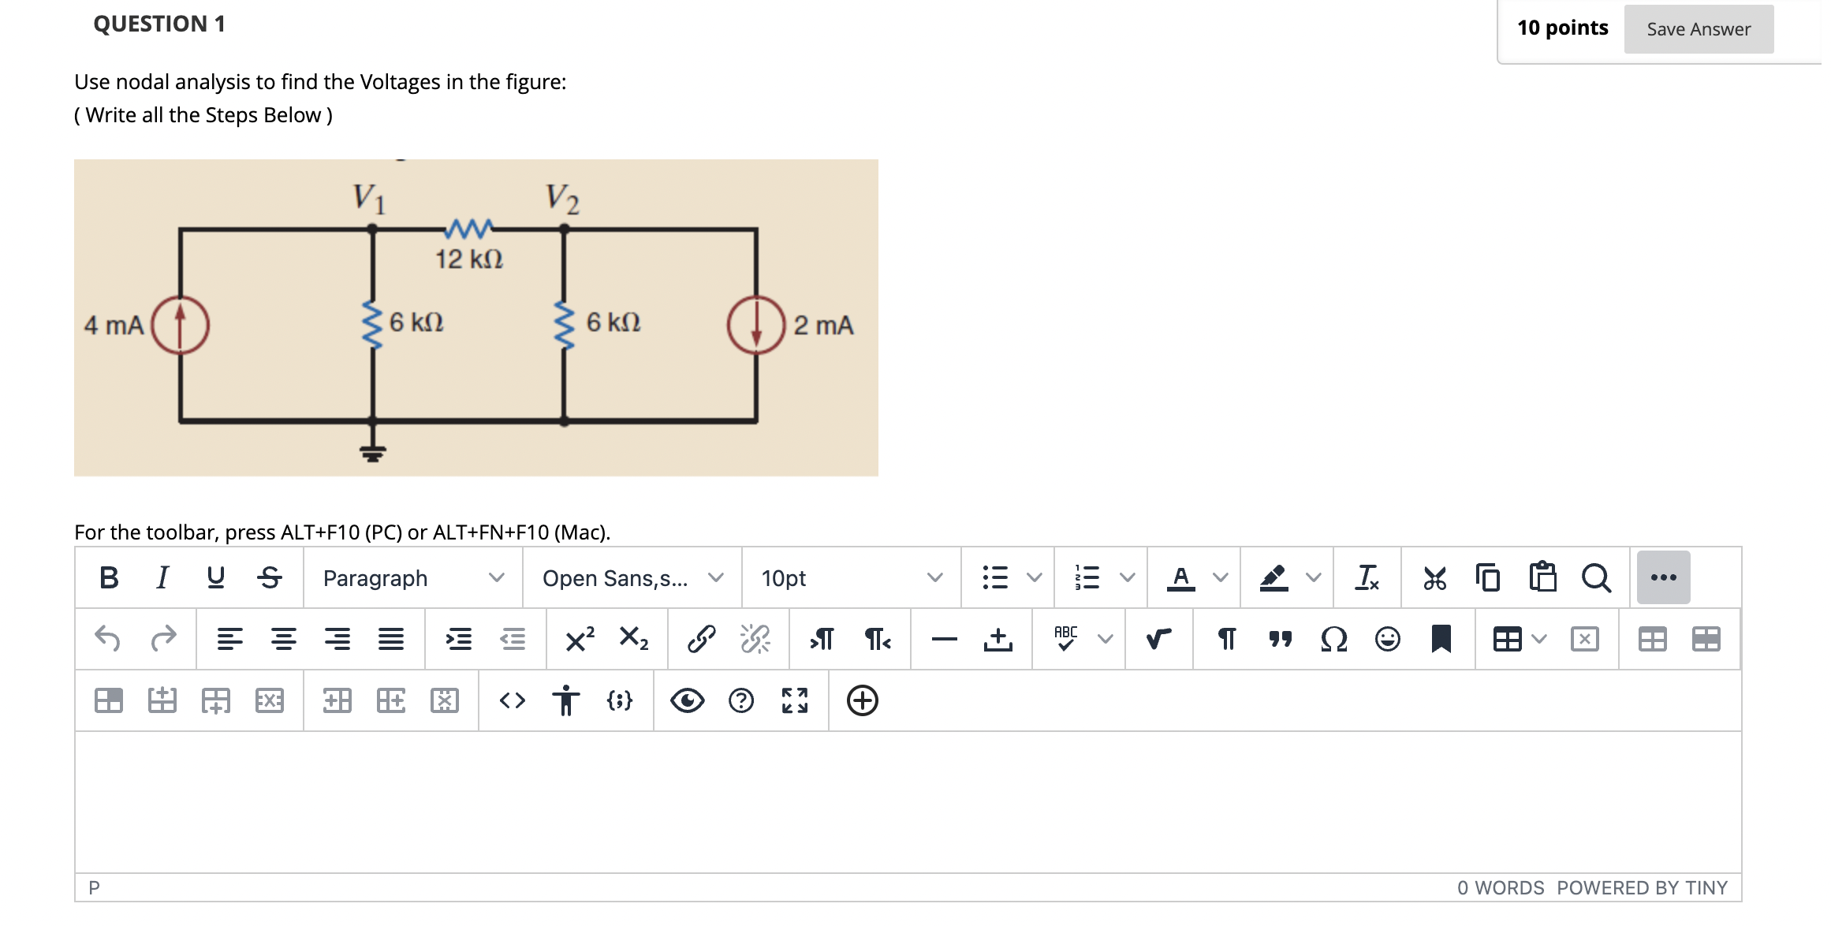Clear text formatting
The height and width of the screenshot is (926, 1831).
(x=1367, y=578)
